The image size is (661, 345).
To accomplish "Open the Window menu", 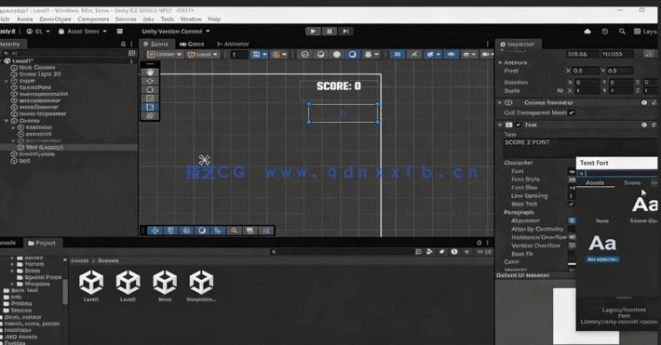I will point(191,19).
